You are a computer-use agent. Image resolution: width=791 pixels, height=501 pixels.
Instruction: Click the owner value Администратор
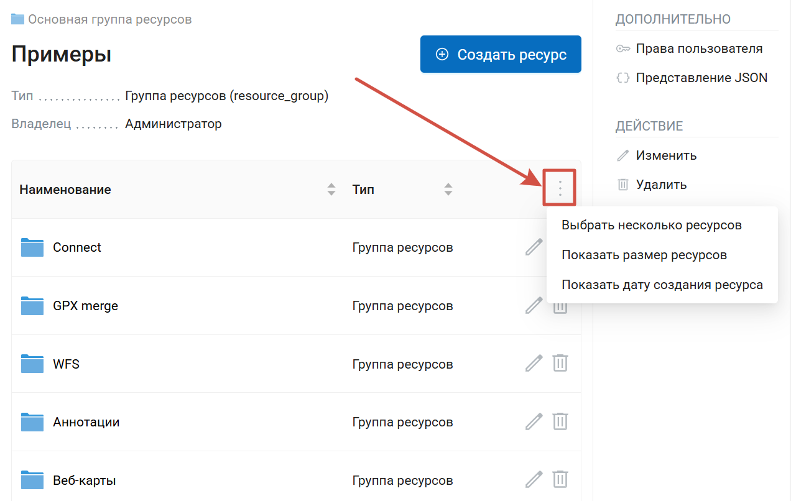click(173, 124)
